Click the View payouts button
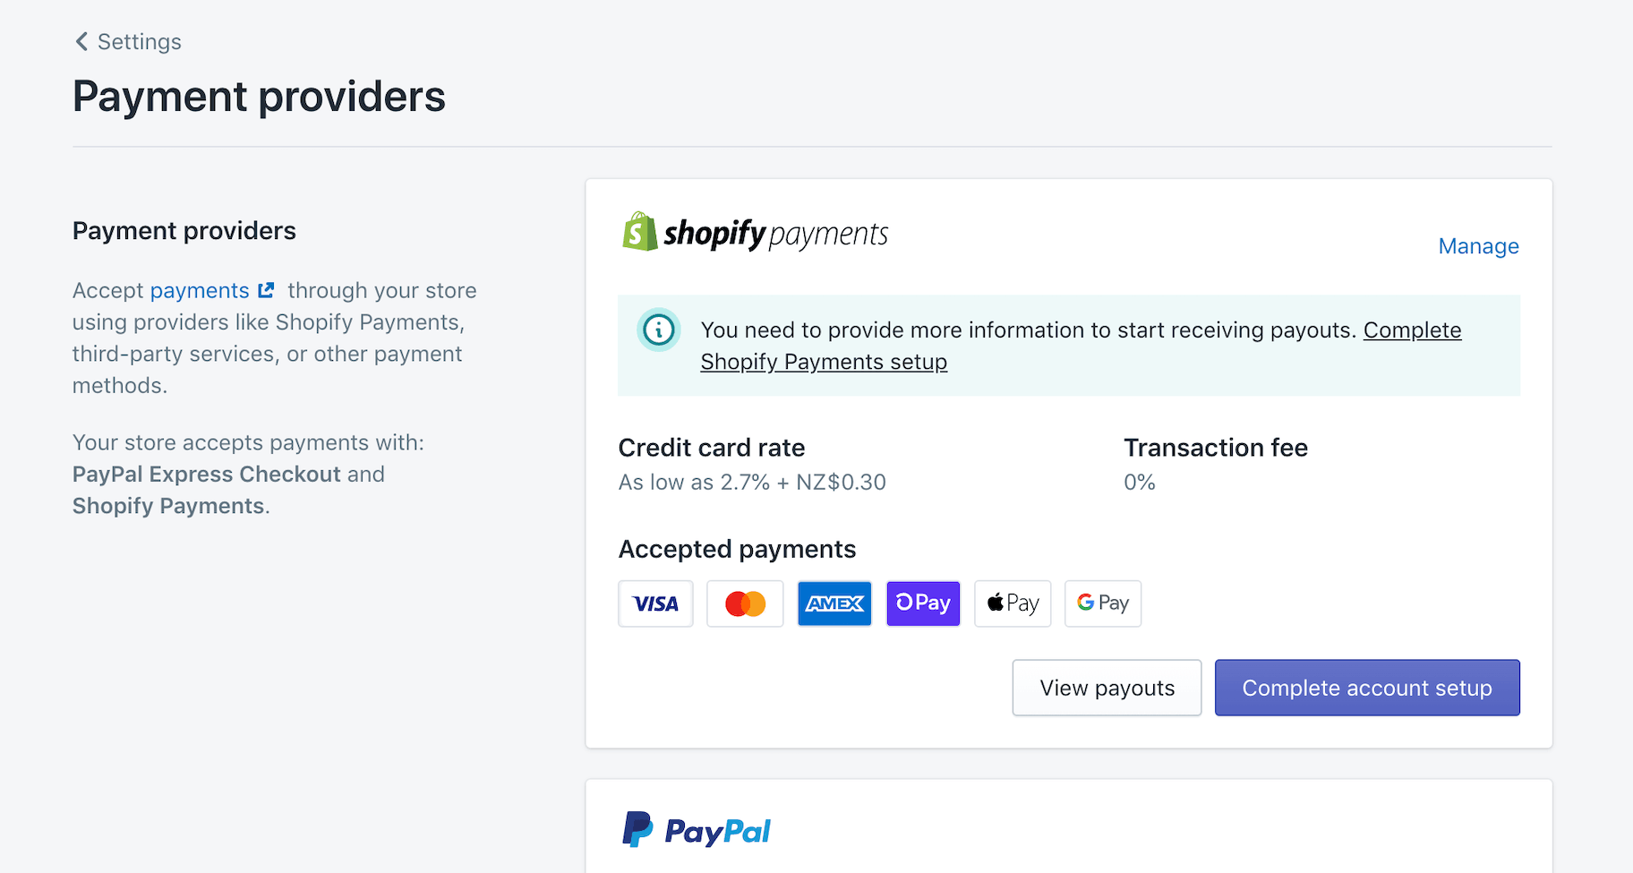The height and width of the screenshot is (873, 1633). [1107, 688]
